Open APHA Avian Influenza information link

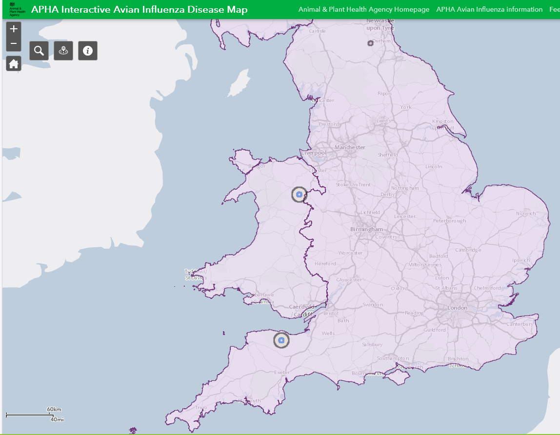pos(489,10)
